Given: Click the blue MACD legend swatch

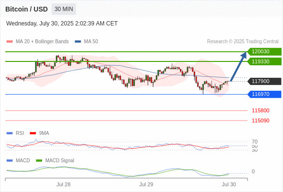Looking at the screenshot, I should pos(10,161).
